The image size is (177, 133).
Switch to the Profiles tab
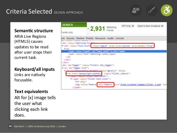coord(90,38)
